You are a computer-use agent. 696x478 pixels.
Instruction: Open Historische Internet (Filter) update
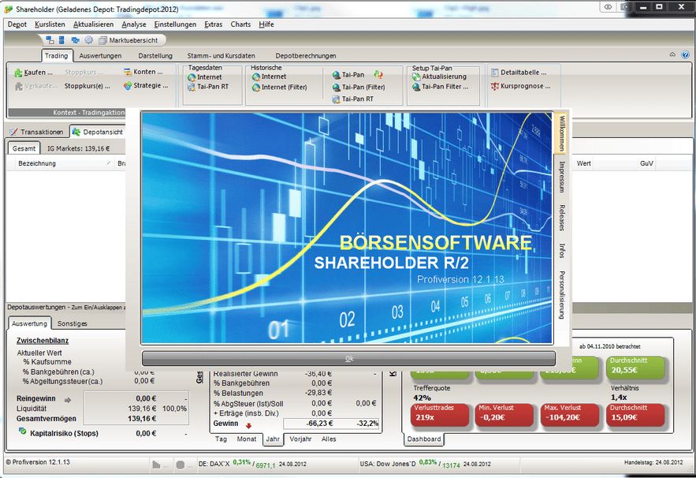280,88
